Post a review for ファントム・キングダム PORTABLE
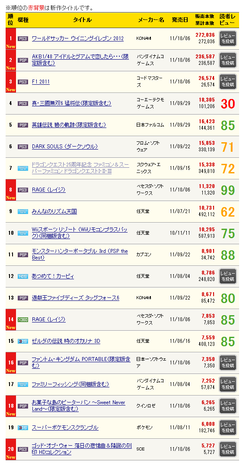 click(227, 363)
